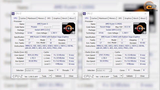Select CPU tab in right CPU-Z window
Screen dimensions: 160x90
coord(87,18)
